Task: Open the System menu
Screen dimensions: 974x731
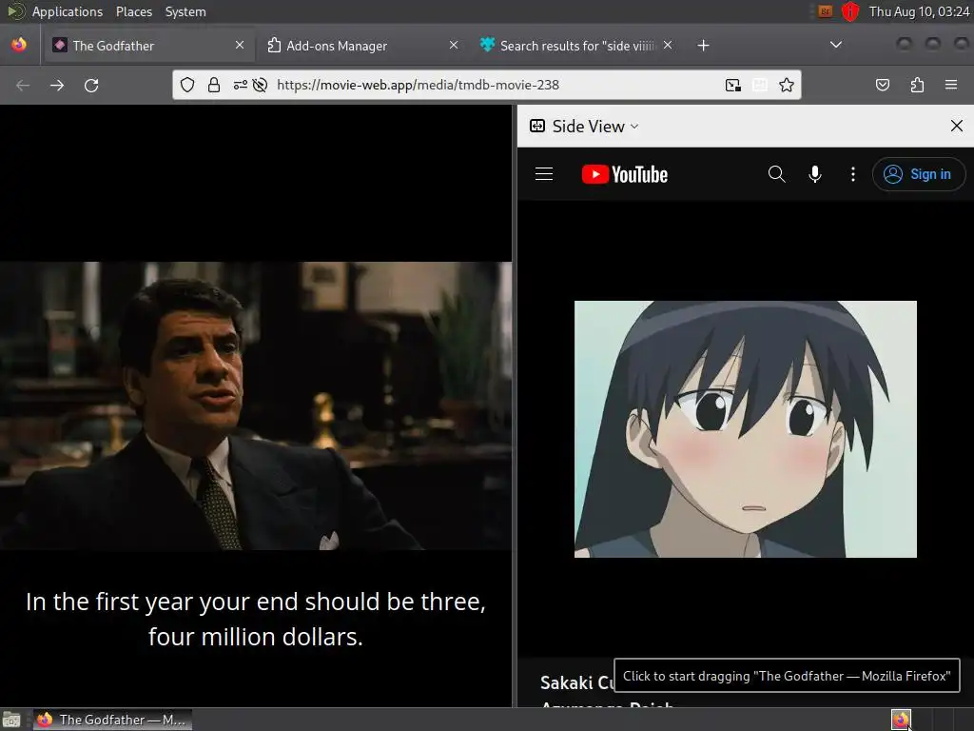Action: pyautogui.click(x=185, y=11)
